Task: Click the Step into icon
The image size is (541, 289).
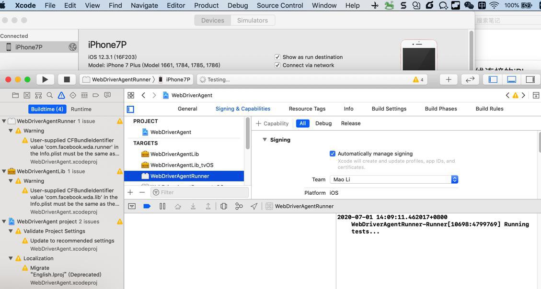Action: pos(193,206)
